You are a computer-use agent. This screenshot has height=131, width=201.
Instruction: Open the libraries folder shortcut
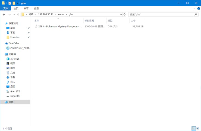click(15, 37)
